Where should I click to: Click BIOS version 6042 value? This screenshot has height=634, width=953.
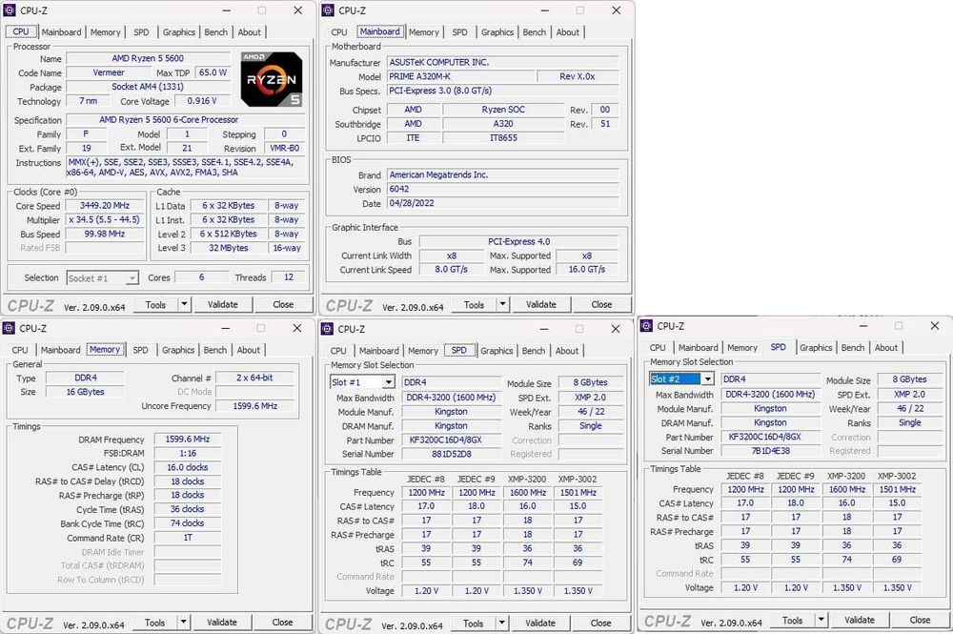[502, 189]
